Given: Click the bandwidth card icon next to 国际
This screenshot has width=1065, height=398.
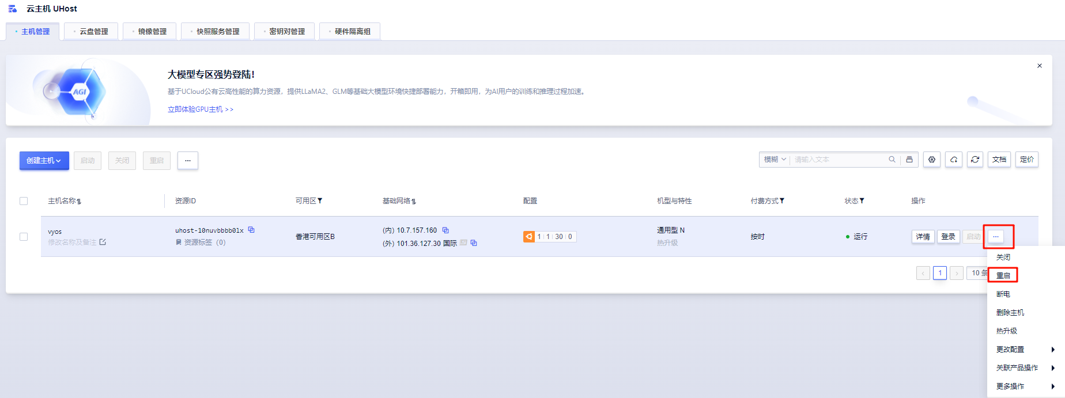Looking at the screenshot, I should point(463,243).
